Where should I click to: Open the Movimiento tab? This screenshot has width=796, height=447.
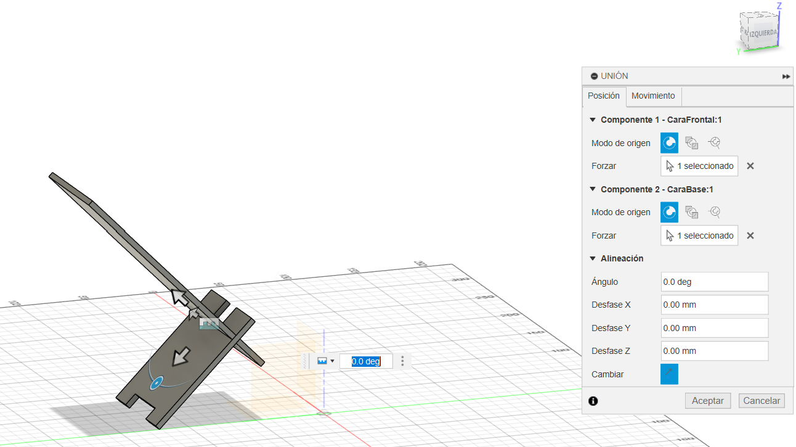coord(653,96)
